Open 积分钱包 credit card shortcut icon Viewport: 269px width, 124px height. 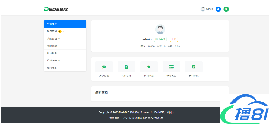tap(171, 67)
